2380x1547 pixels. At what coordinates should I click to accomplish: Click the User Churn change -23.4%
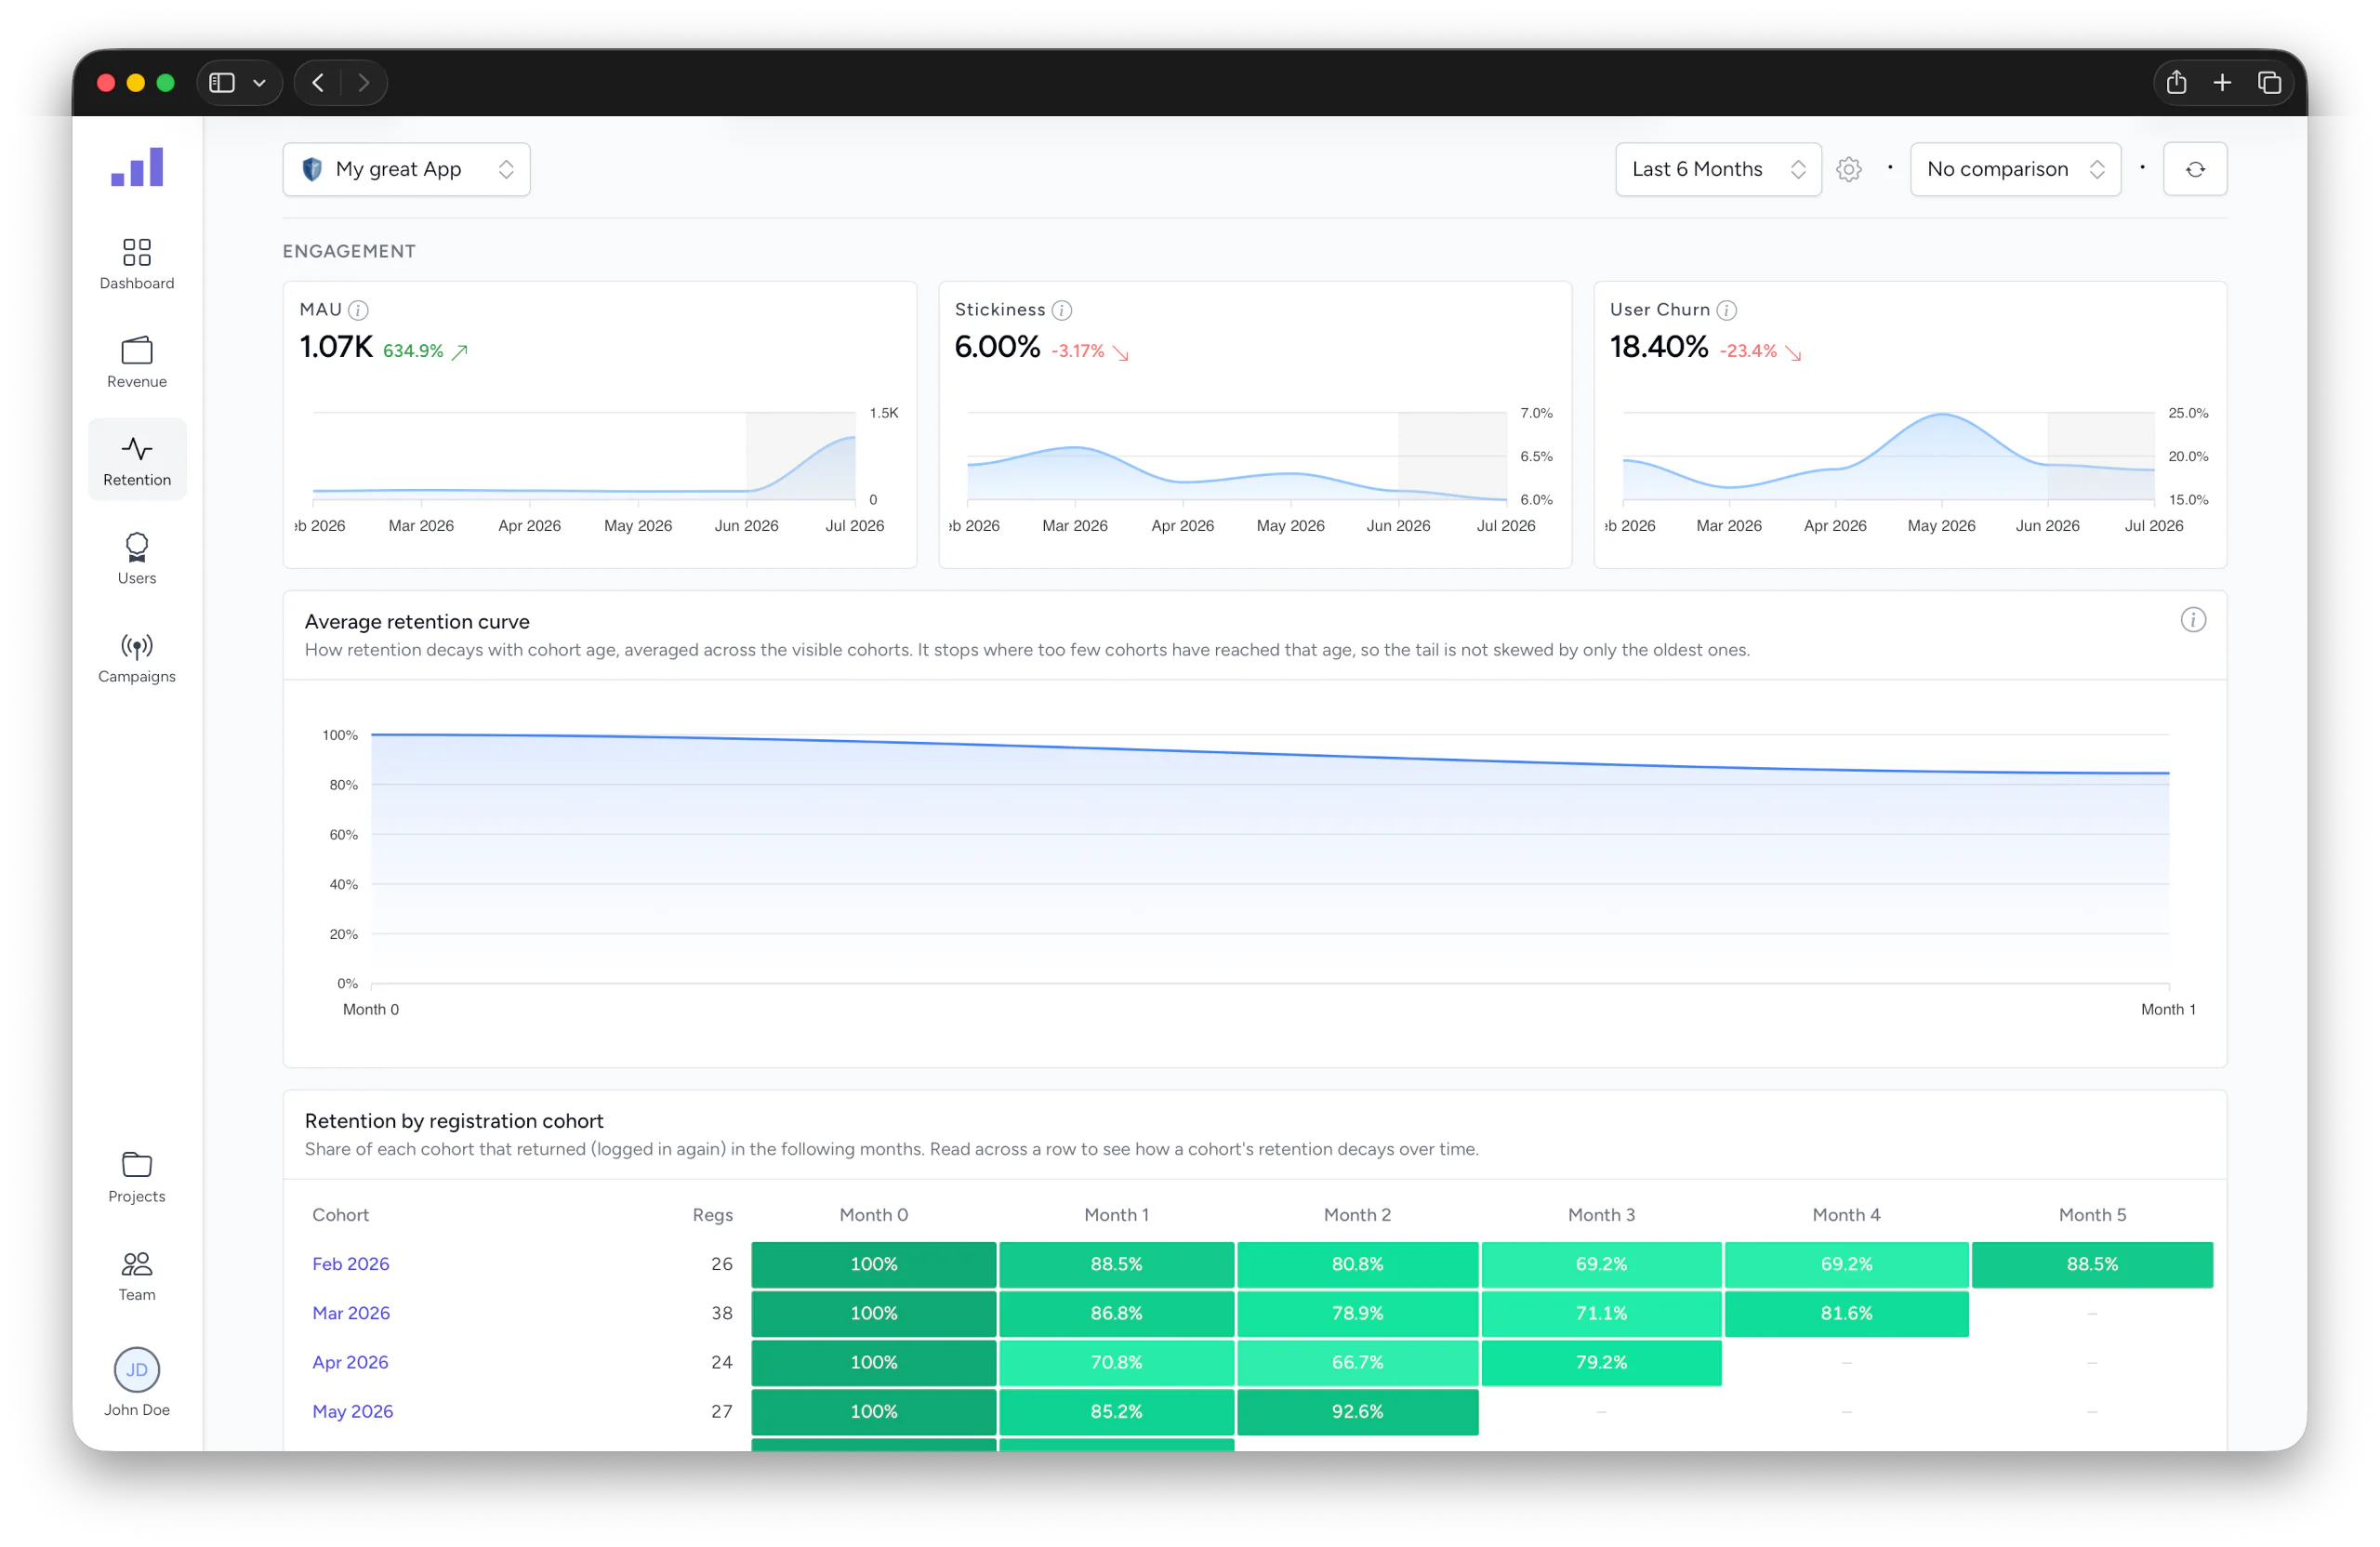[x=1748, y=351]
